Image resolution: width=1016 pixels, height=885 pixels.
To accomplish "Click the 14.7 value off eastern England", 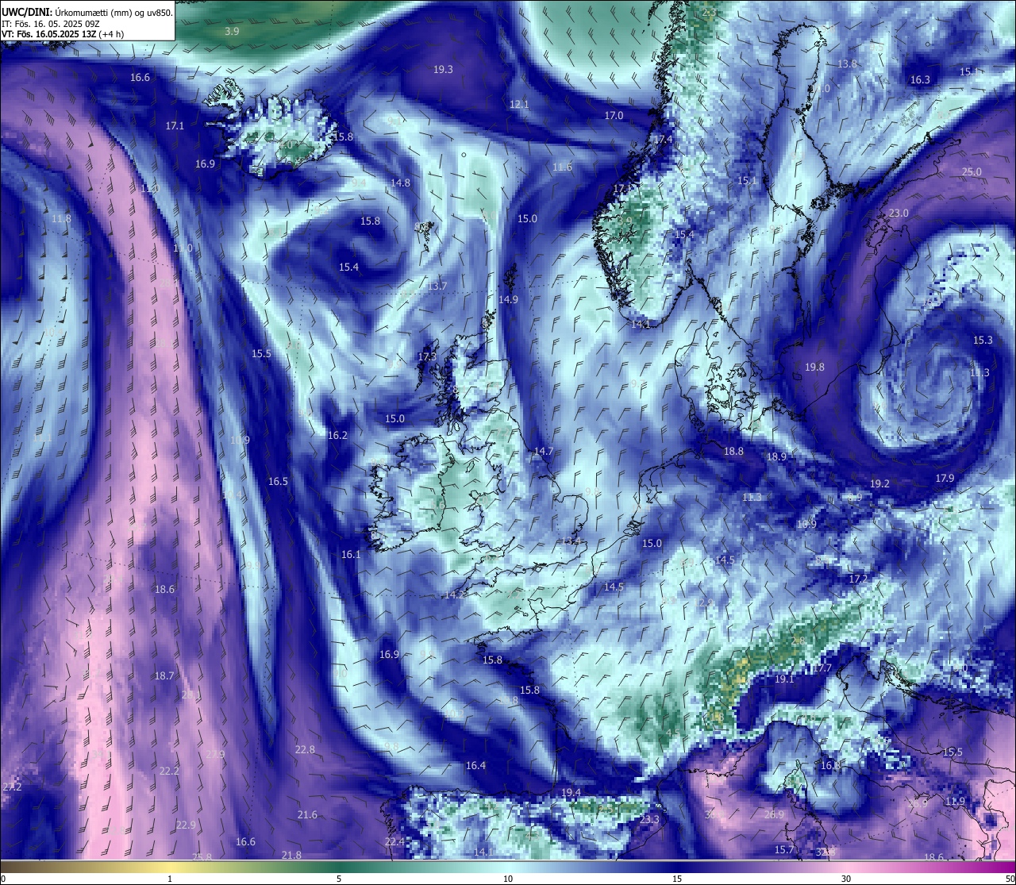I will click(x=543, y=452).
